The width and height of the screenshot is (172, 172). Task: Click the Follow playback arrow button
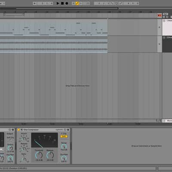click(35, 3)
